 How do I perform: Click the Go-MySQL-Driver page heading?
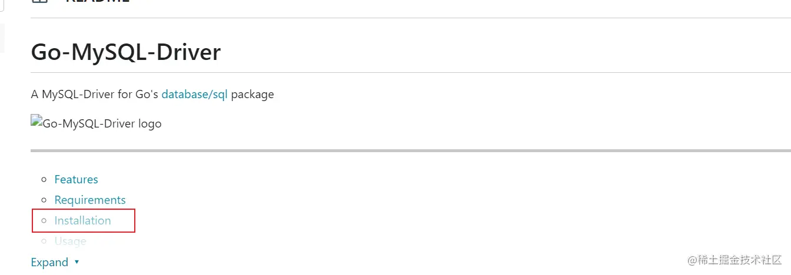tap(125, 52)
